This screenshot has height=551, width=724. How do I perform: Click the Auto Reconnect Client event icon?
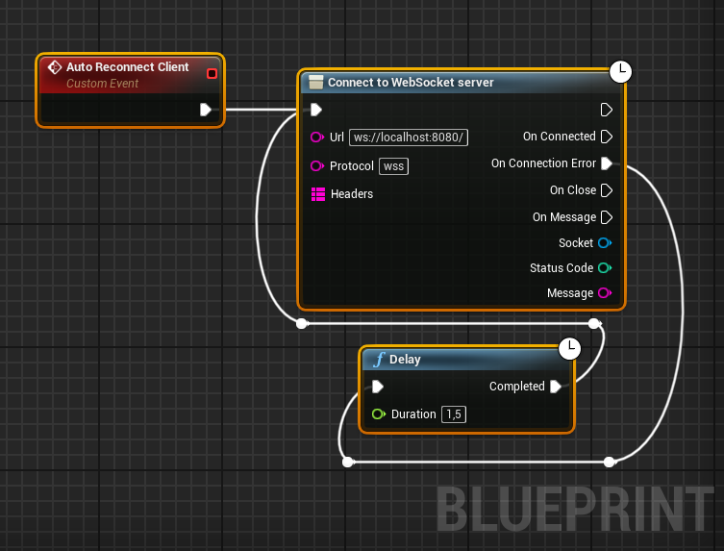55,67
